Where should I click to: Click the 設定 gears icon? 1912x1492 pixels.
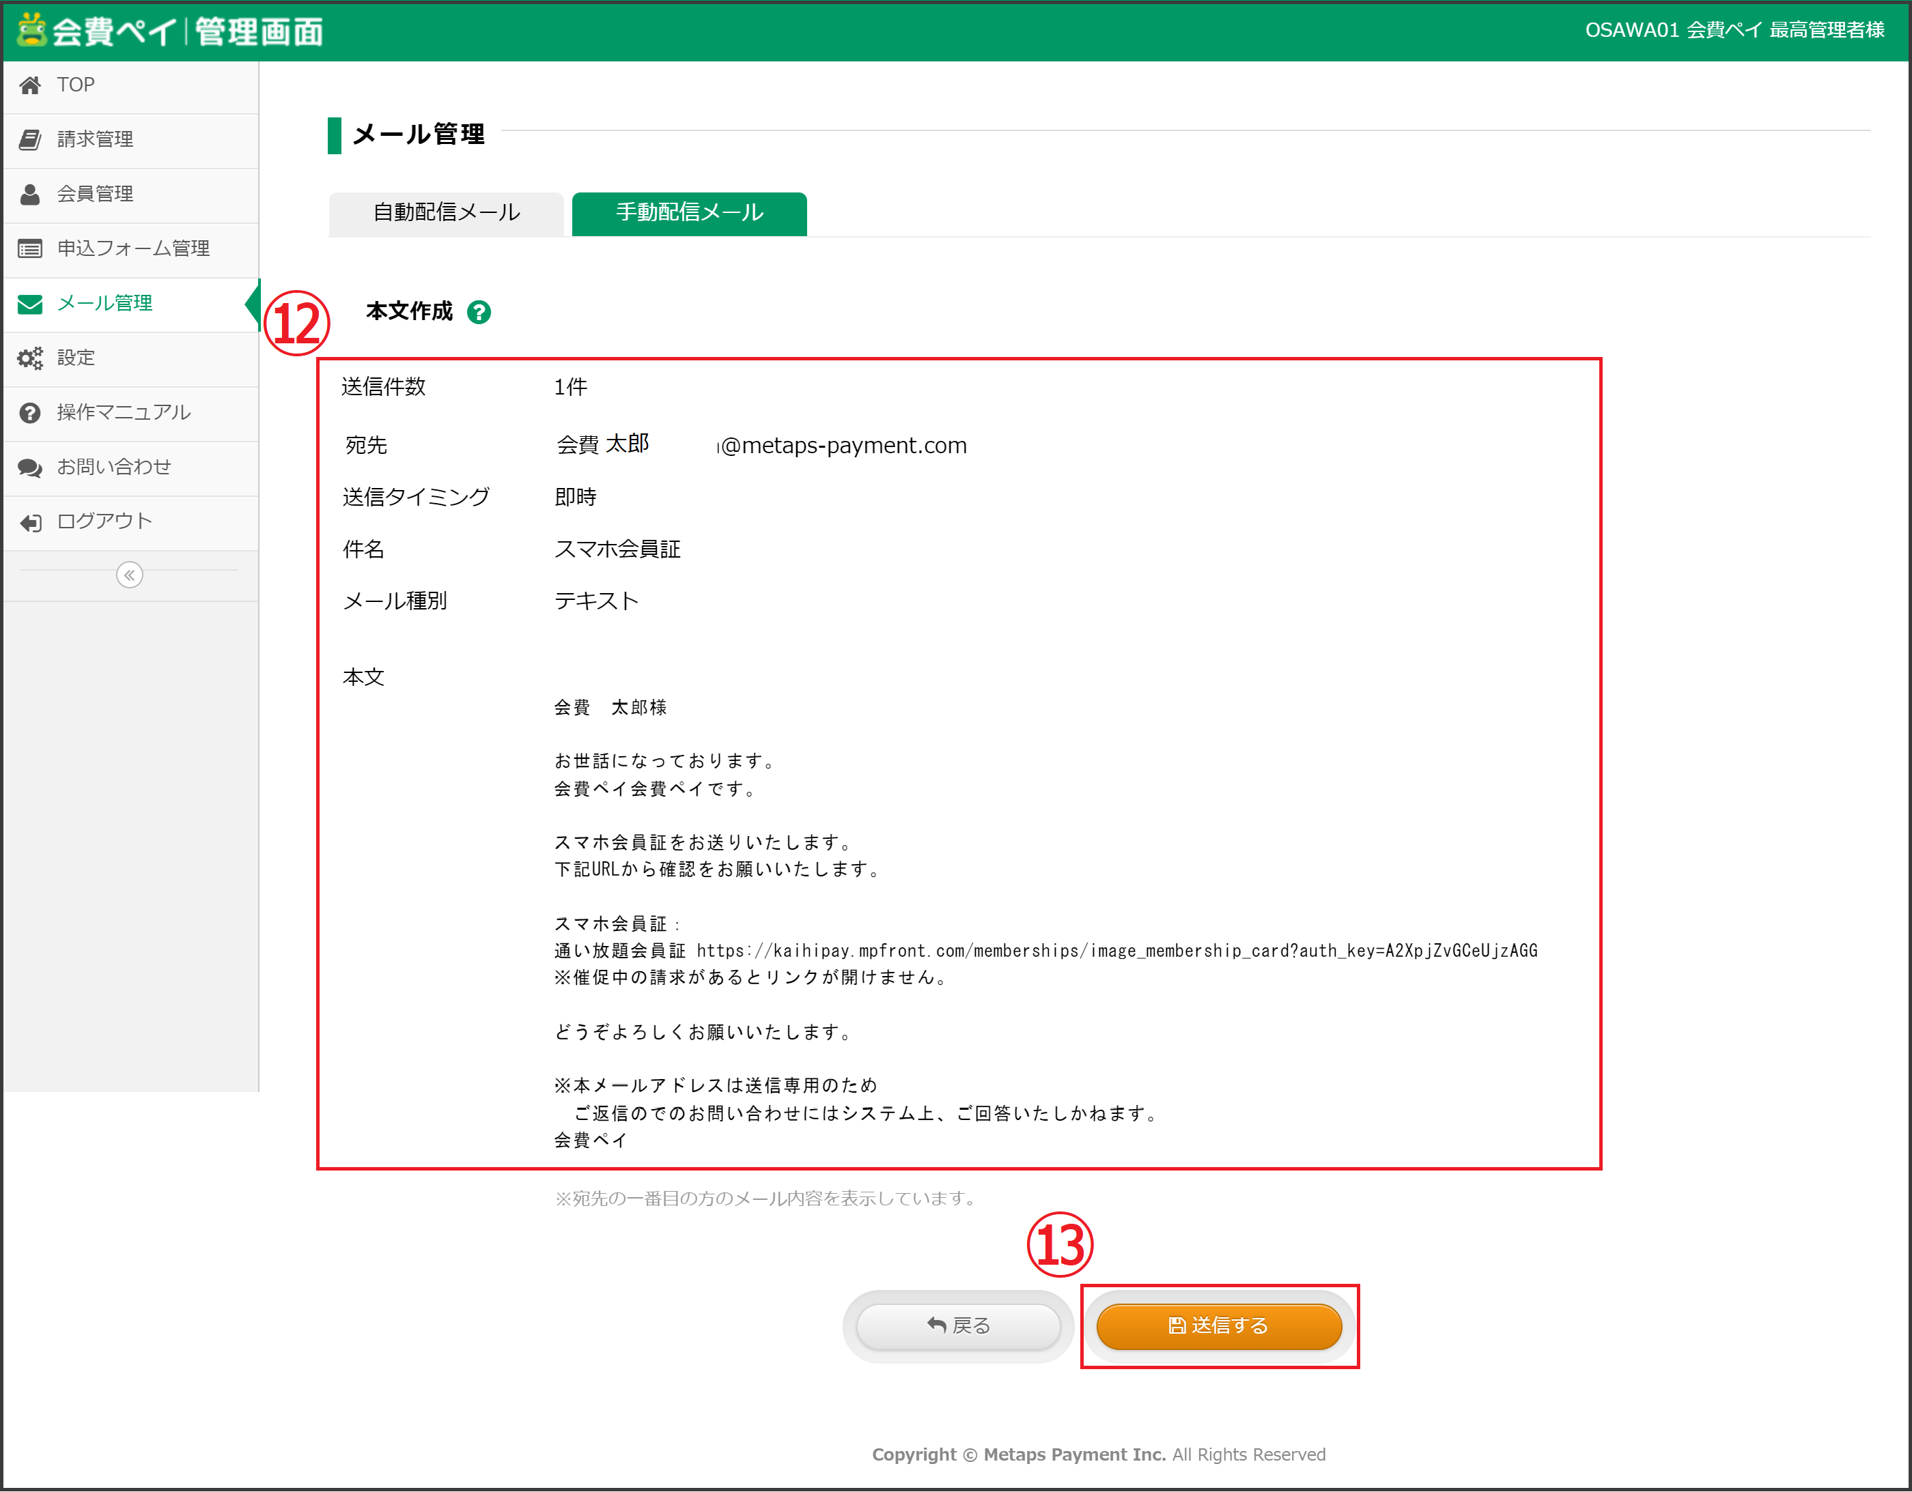(x=30, y=358)
